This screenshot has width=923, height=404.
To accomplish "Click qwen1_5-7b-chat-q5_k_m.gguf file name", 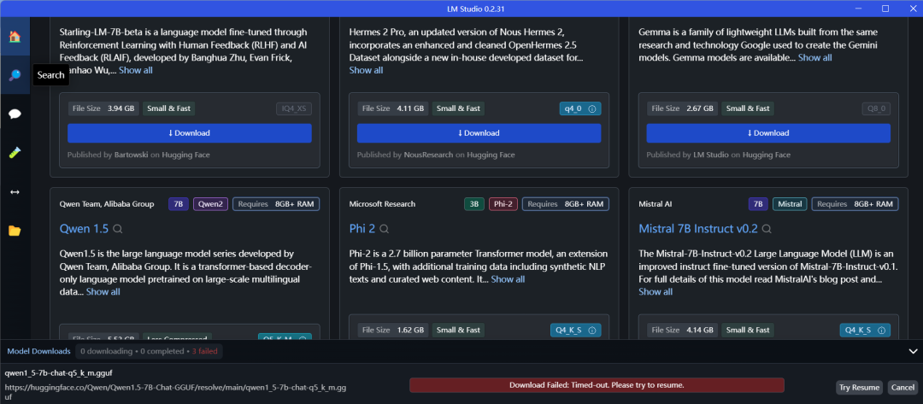I will [58, 373].
